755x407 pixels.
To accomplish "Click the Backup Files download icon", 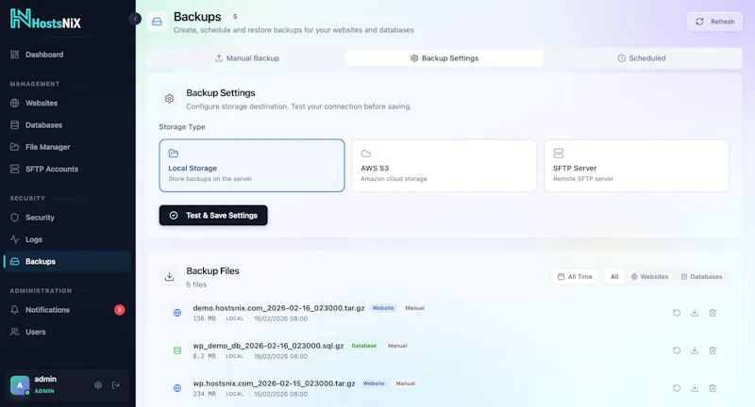I will (x=170, y=277).
